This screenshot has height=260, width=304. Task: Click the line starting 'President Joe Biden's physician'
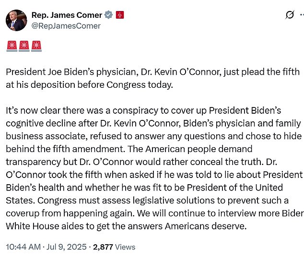click(153, 72)
